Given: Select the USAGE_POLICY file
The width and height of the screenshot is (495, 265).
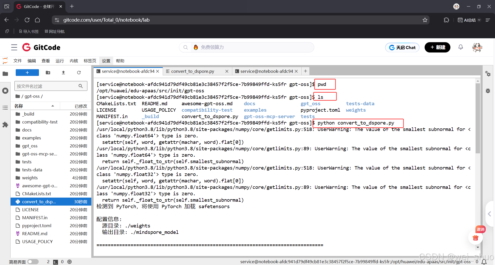Looking at the screenshot, I should [x=51, y=242].
